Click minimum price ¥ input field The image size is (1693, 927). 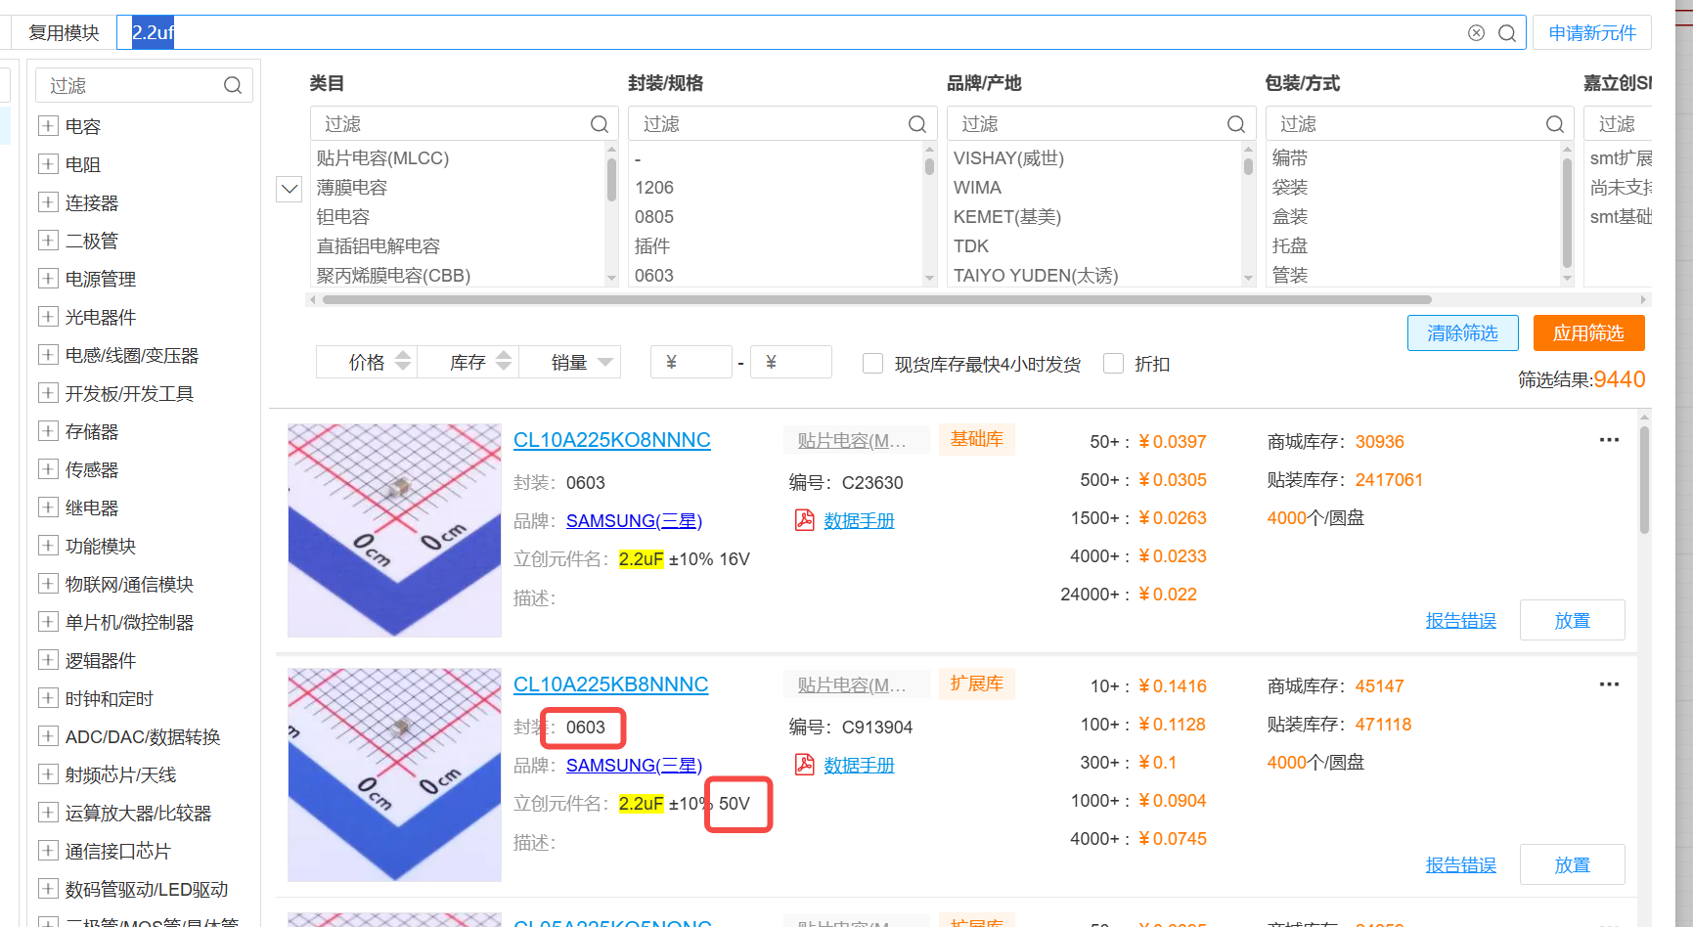coord(691,362)
